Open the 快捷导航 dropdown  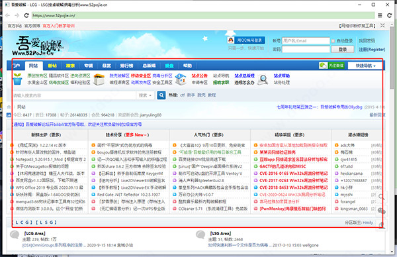365,66
